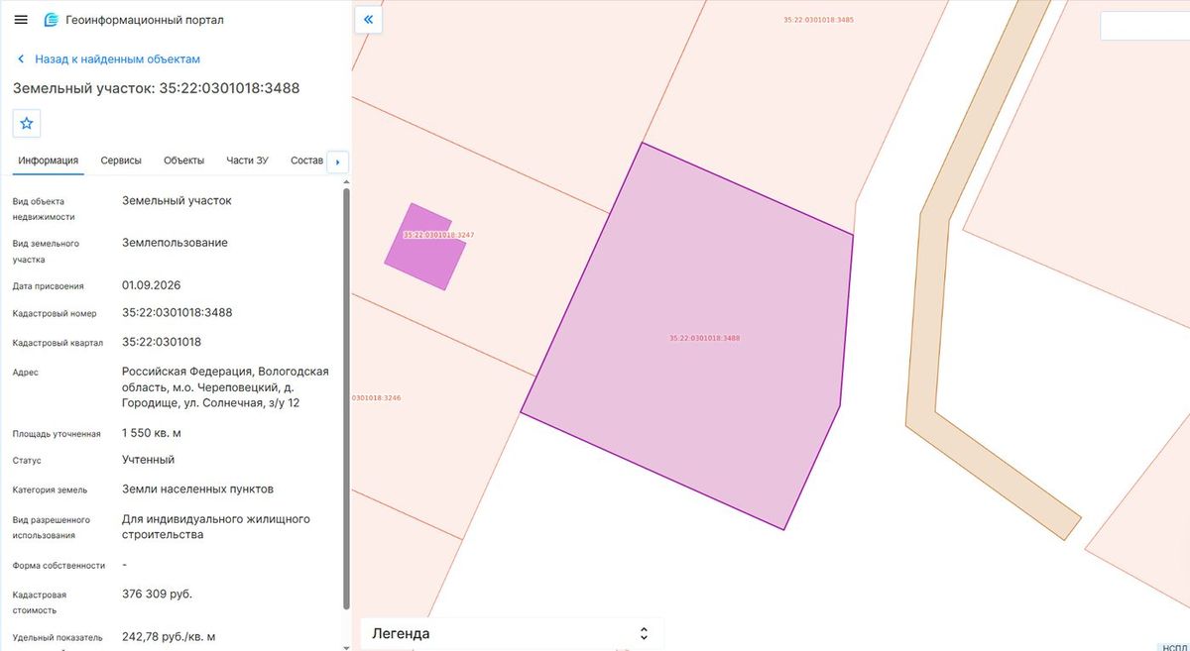
Task: Switch to the Сервисы tab
Action: pyautogui.click(x=121, y=161)
